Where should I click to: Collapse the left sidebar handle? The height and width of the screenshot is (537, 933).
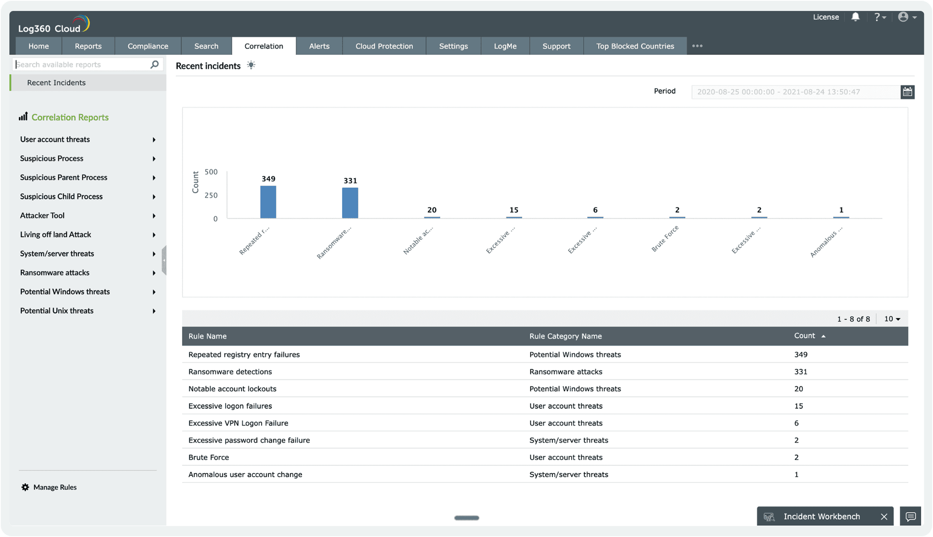(164, 260)
